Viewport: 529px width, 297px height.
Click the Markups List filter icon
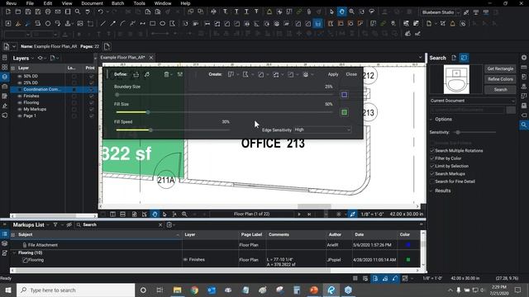55,224
